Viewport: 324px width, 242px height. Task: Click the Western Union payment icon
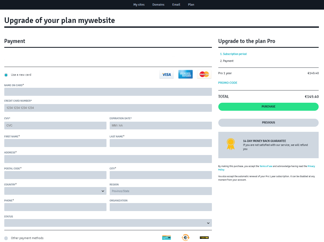[x=204, y=237]
